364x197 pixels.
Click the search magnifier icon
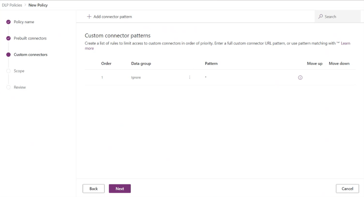[x=321, y=16]
